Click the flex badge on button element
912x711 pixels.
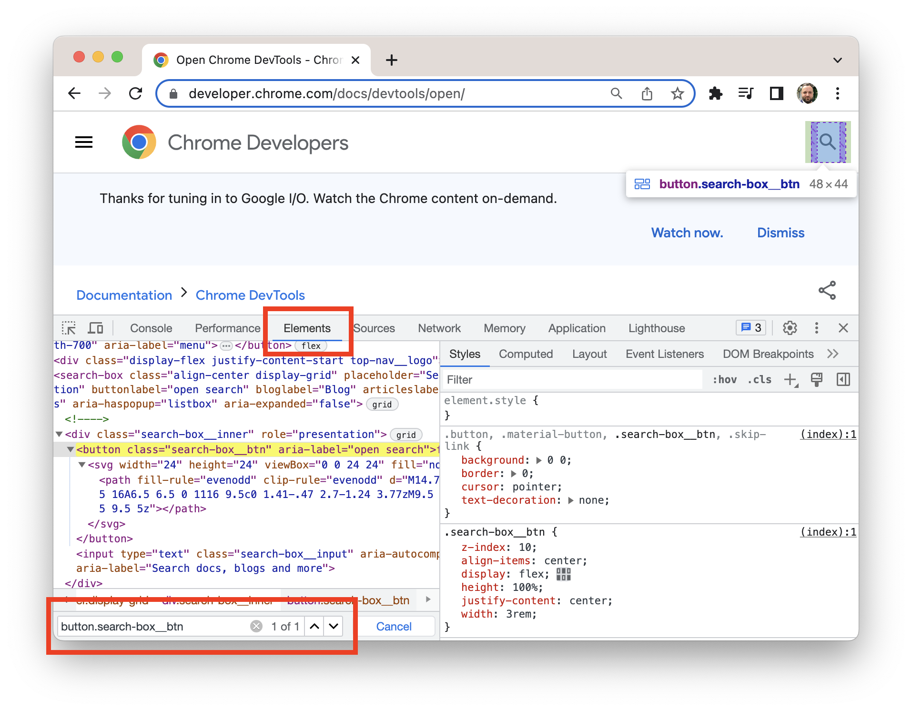[311, 345]
